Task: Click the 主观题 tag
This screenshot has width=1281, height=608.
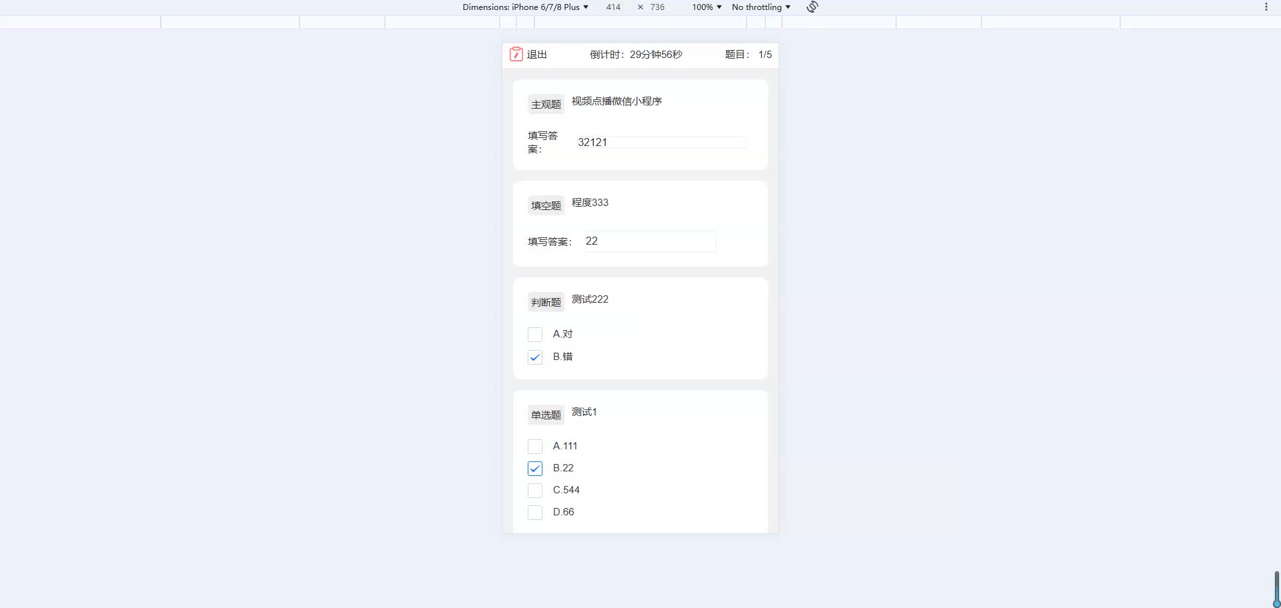Action: pyautogui.click(x=546, y=104)
